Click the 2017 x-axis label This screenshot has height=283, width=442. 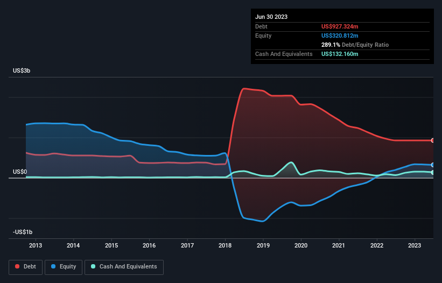click(x=187, y=245)
